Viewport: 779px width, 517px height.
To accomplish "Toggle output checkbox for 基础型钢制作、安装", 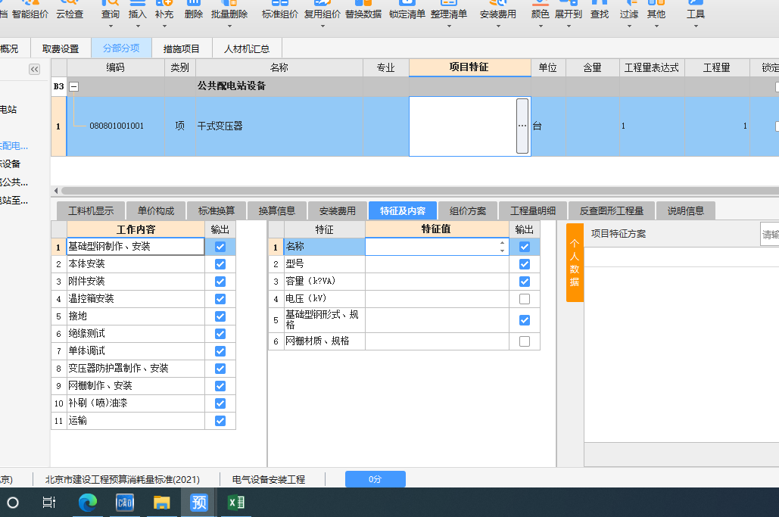I will pos(220,247).
